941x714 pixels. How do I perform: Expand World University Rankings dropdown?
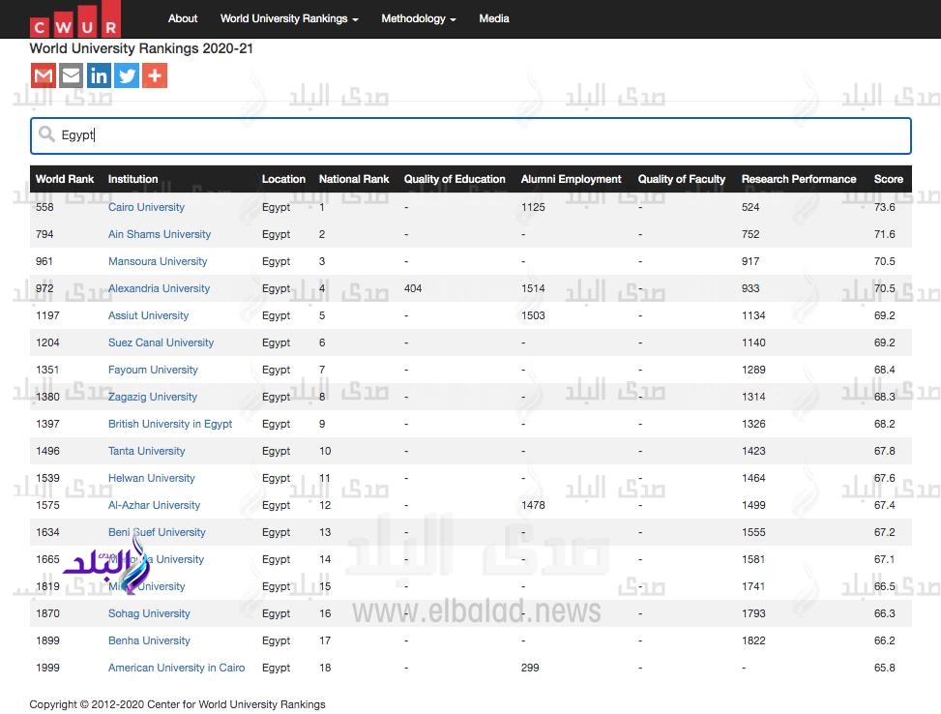tap(289, 18)
